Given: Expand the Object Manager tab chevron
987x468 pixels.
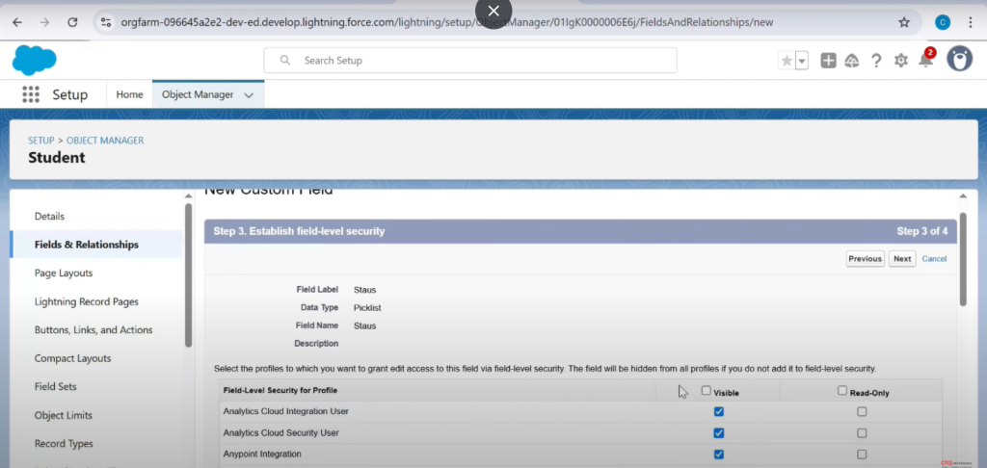Looking at the screenshot, I should point(249,94).
